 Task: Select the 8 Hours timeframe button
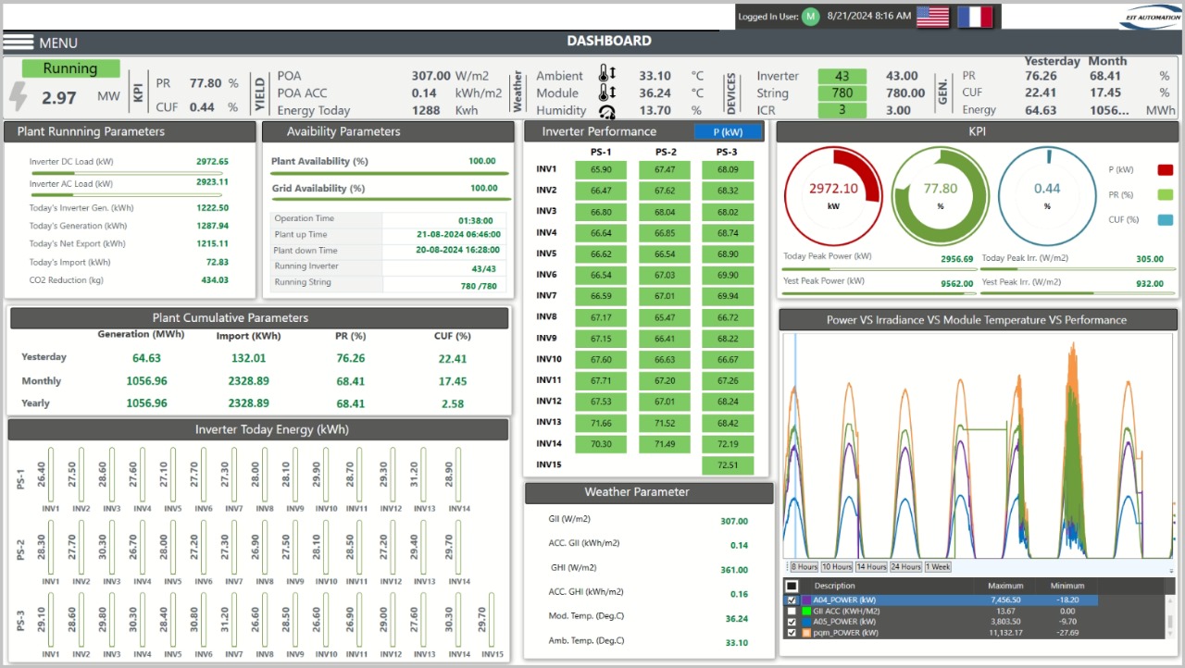click(x=803, y=566)
